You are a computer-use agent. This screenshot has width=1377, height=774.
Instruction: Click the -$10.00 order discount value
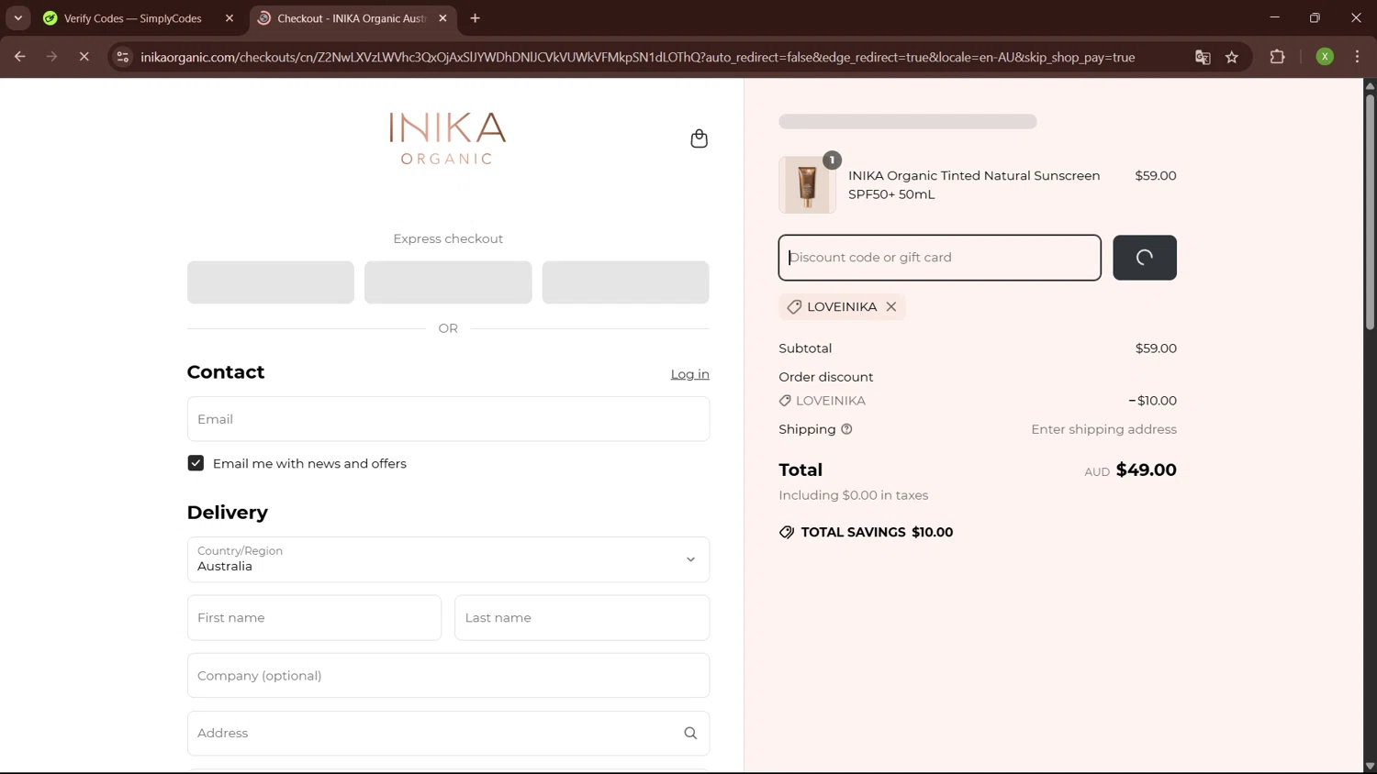point(1152,401)
